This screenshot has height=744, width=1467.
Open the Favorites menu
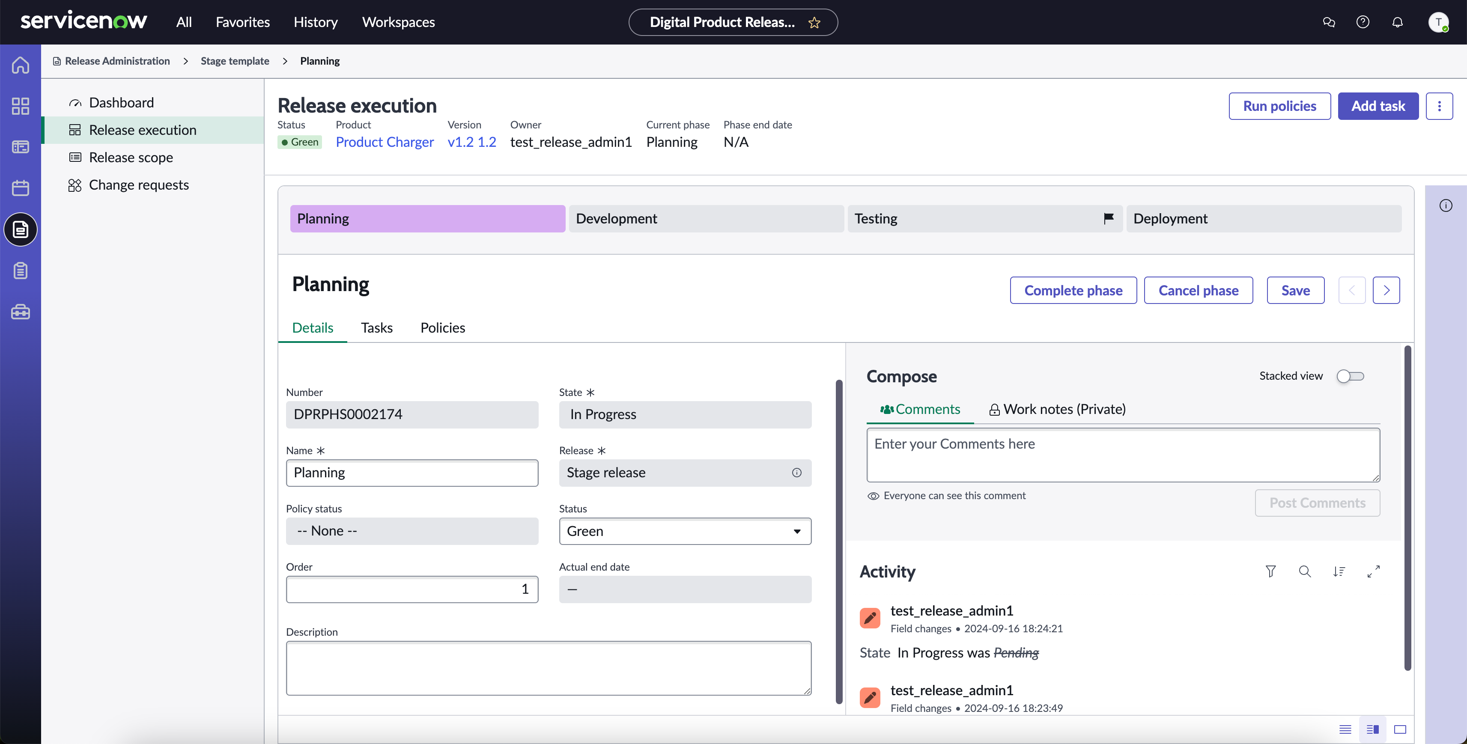243,22
